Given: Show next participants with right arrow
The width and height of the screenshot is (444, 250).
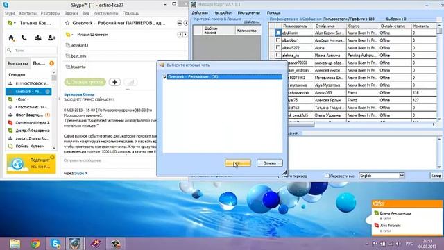Looking at the screenshot, I should point(185,35).
